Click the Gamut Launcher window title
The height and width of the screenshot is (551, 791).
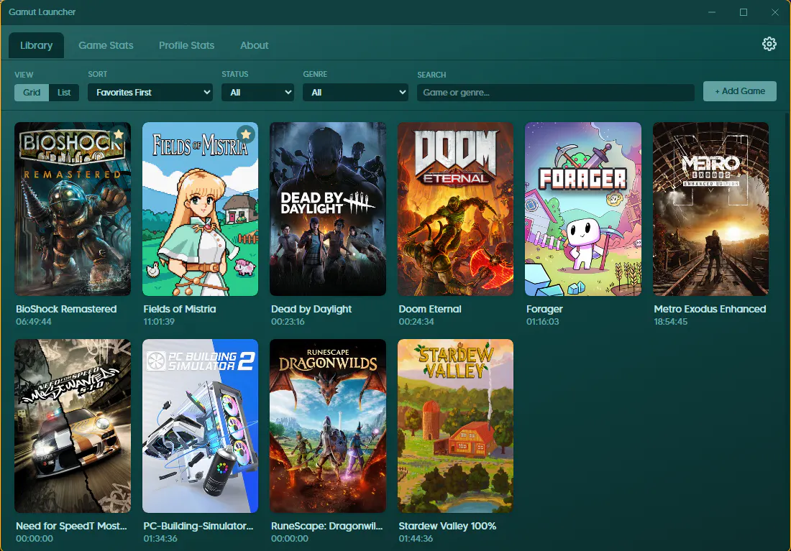[42, 11]
